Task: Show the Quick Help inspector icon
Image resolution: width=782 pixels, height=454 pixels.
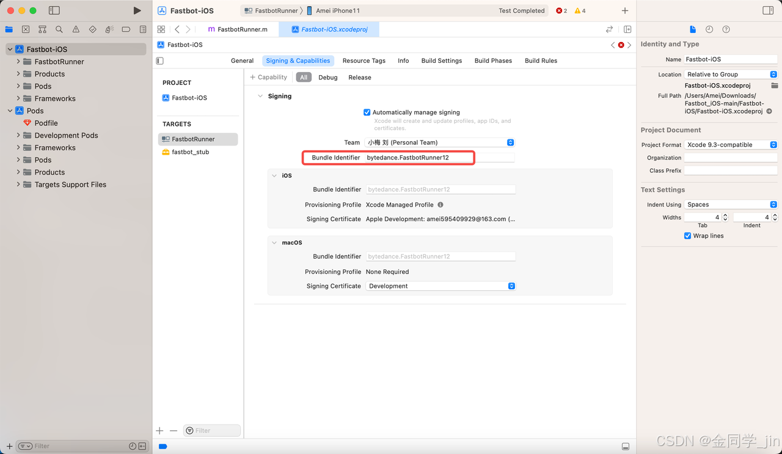Action: click(726, 29)
